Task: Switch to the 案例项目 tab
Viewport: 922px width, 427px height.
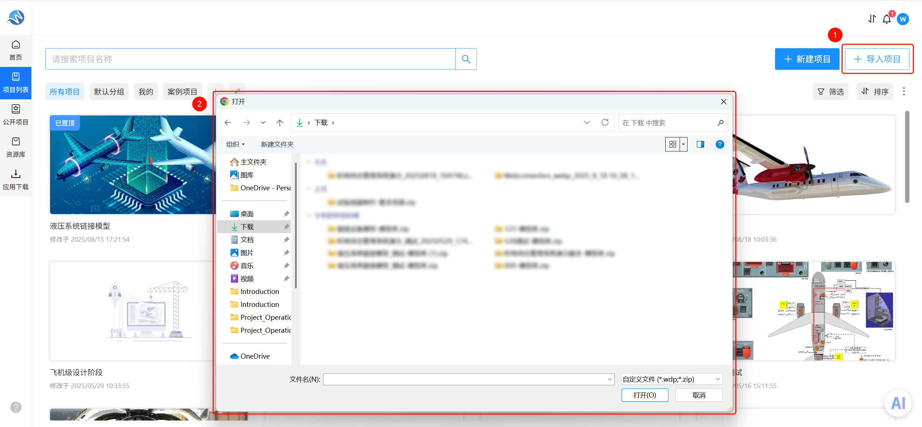Action: (183, 92)
